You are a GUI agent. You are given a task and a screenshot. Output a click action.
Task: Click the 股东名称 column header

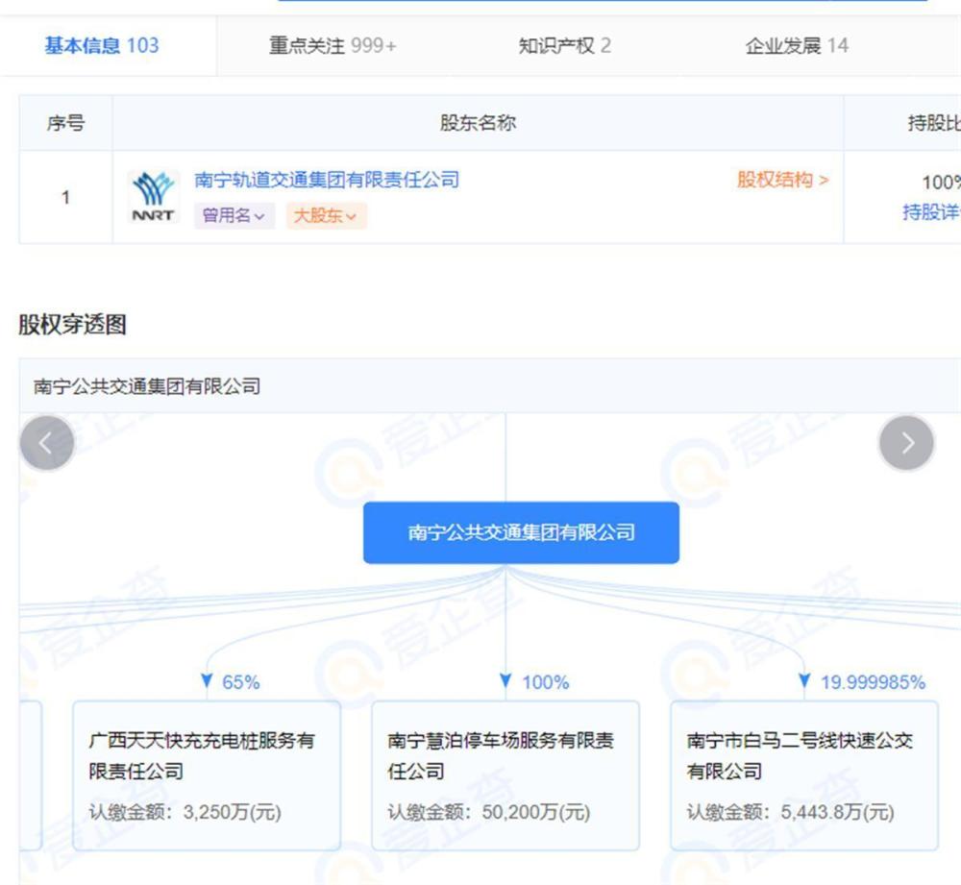[478, 123]
